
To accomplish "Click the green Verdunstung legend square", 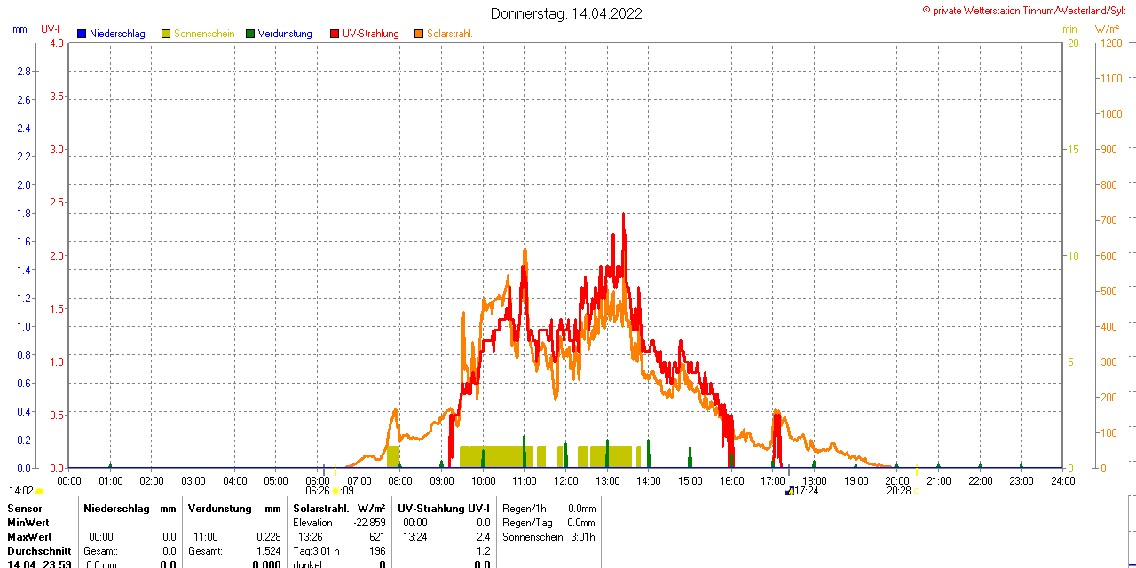I will (x=250, y=34).
